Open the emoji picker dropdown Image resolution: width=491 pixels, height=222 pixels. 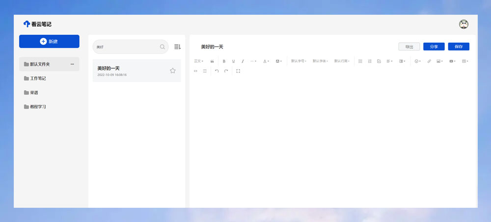[418, 61]
